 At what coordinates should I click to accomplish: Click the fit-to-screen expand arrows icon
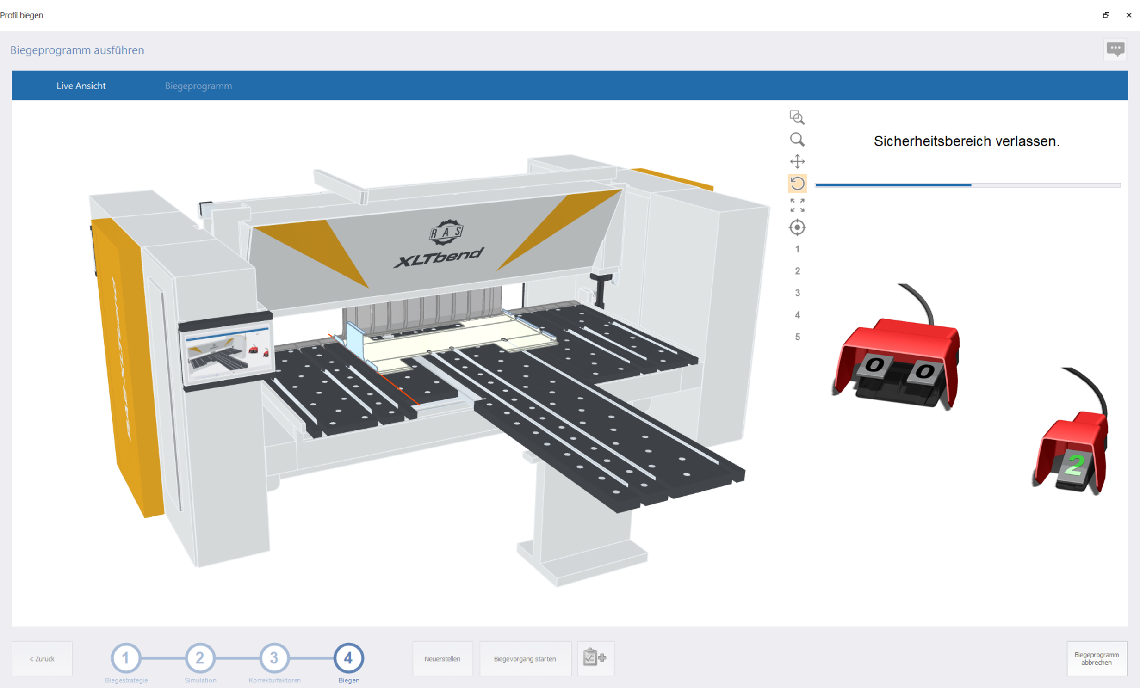pyautogui.click(x=797, y=205)
